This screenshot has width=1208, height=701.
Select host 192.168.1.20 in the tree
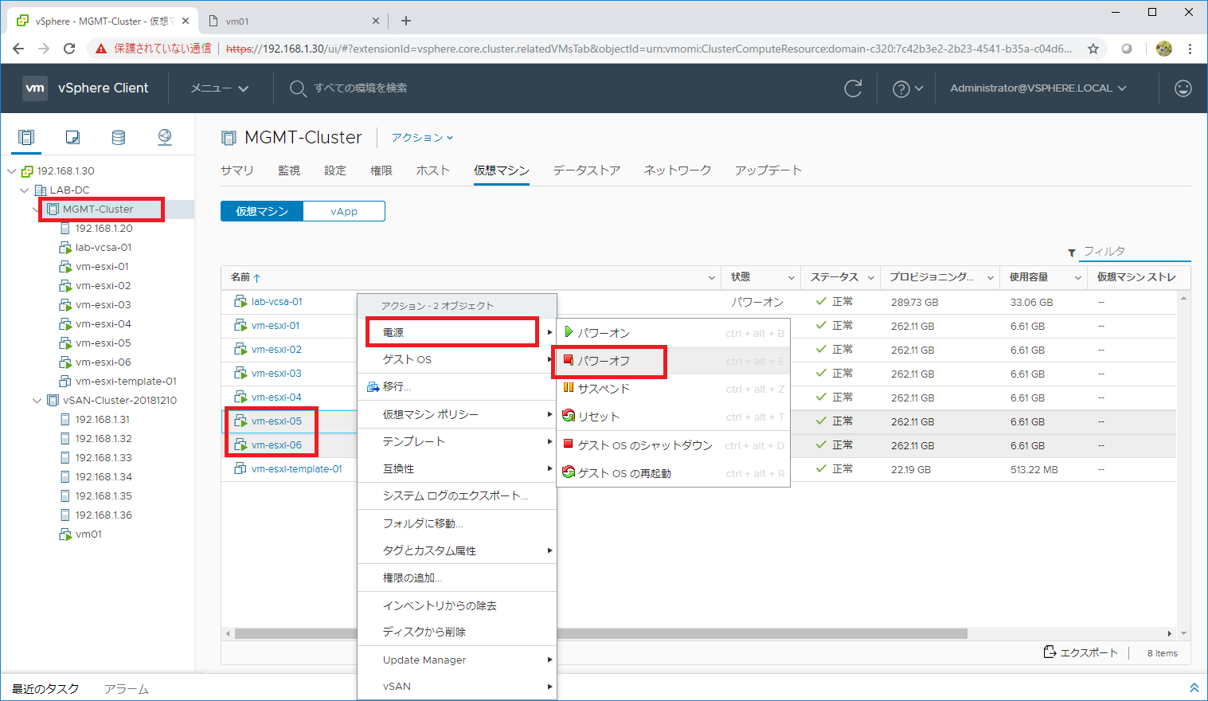[x=104, y=229]
